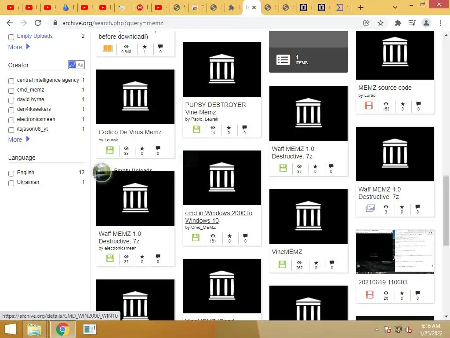450x338 pixels.
Task: Open the Chrome extensions puzzle icon
Action: [x=398, y=23]
